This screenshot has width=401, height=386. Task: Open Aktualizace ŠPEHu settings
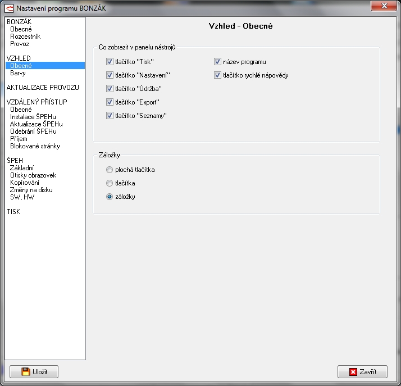37,124
